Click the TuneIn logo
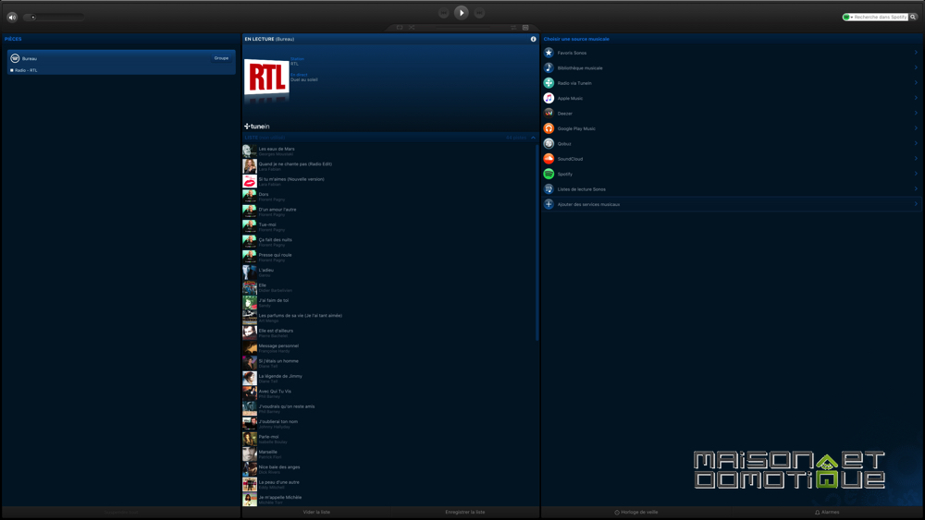Image resolution: width=925 pixels, height=520 pixels. tap(257, 126)
